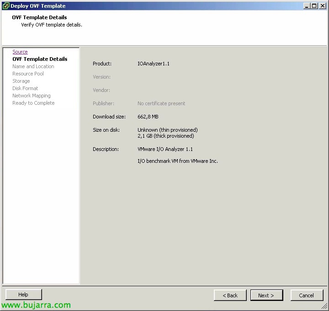Click the 'OVF Template Details' page heading

[x=39, y=17]
